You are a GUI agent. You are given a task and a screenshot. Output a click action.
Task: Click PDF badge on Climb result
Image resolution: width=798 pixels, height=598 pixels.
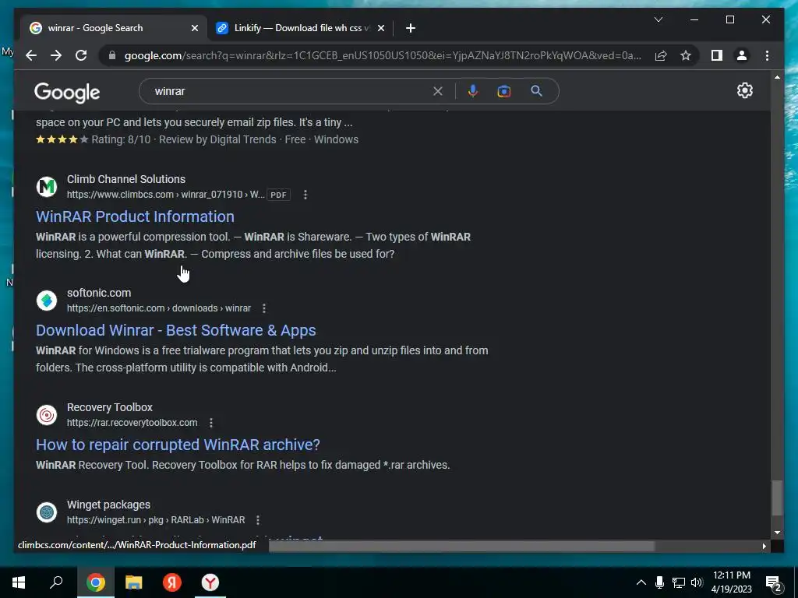tap(278, 195)
